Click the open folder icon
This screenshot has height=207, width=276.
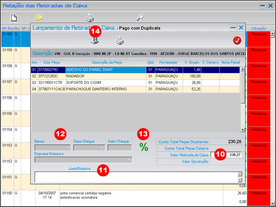tap(39, 18)
